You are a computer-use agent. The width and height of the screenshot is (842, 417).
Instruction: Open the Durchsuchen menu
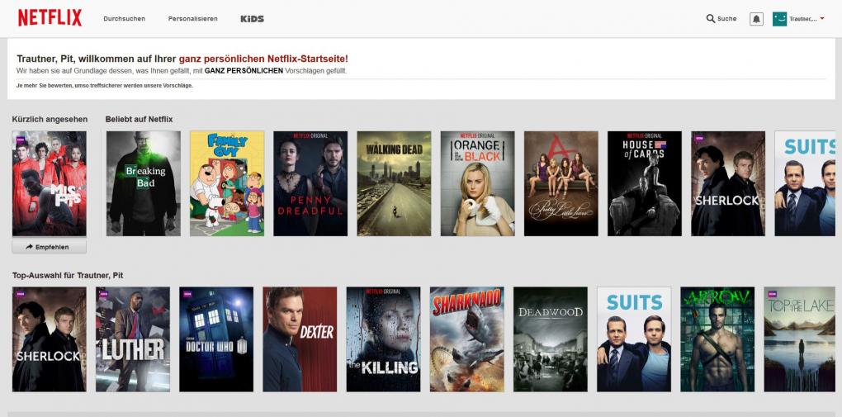tap(124, 18)
